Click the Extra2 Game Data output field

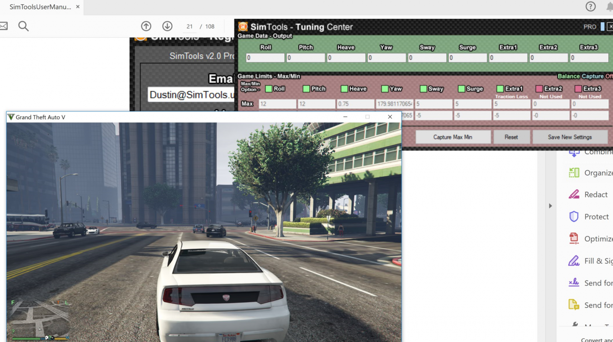pyautogui.click(x=549, y=58)
